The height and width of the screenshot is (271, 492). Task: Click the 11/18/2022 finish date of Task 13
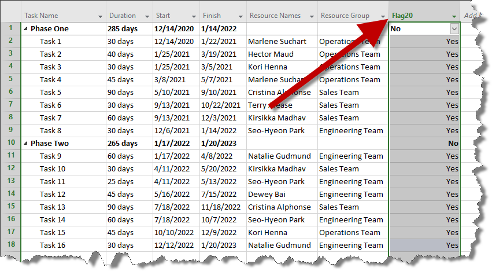pos(223,207)
